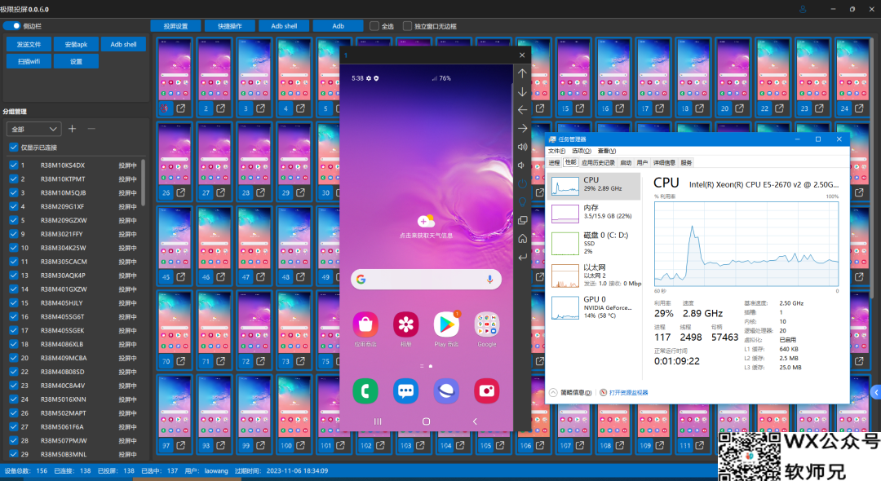Open the 全部 group dropdown
Image resolution: width=881 pixels, height=481 pixels.
point(33,129)
